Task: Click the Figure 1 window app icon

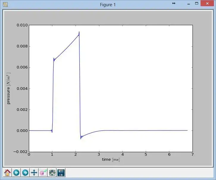Action: [5, 4]
